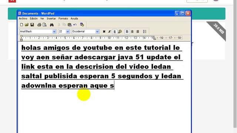
Task: Print the document
Action: (39, 25)
